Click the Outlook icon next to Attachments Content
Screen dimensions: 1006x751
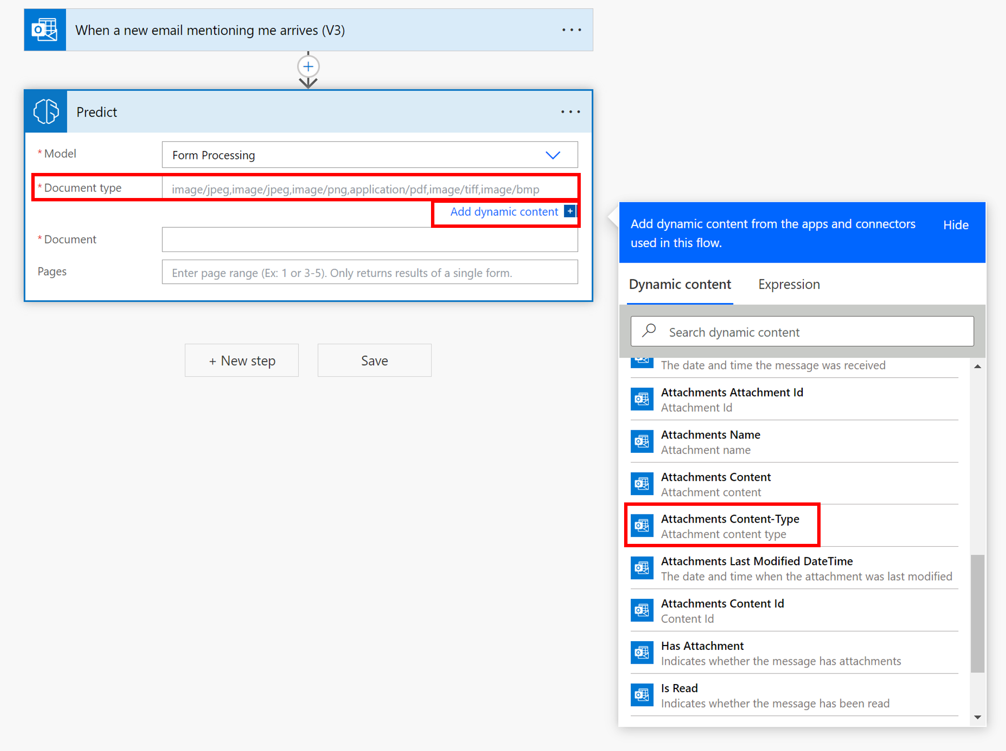point(642,484)
